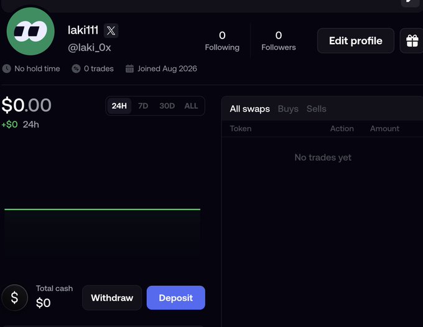The image size is (423, 327).
Task: Click the Joined Aug 2026 text
Action: coord(167,69)
